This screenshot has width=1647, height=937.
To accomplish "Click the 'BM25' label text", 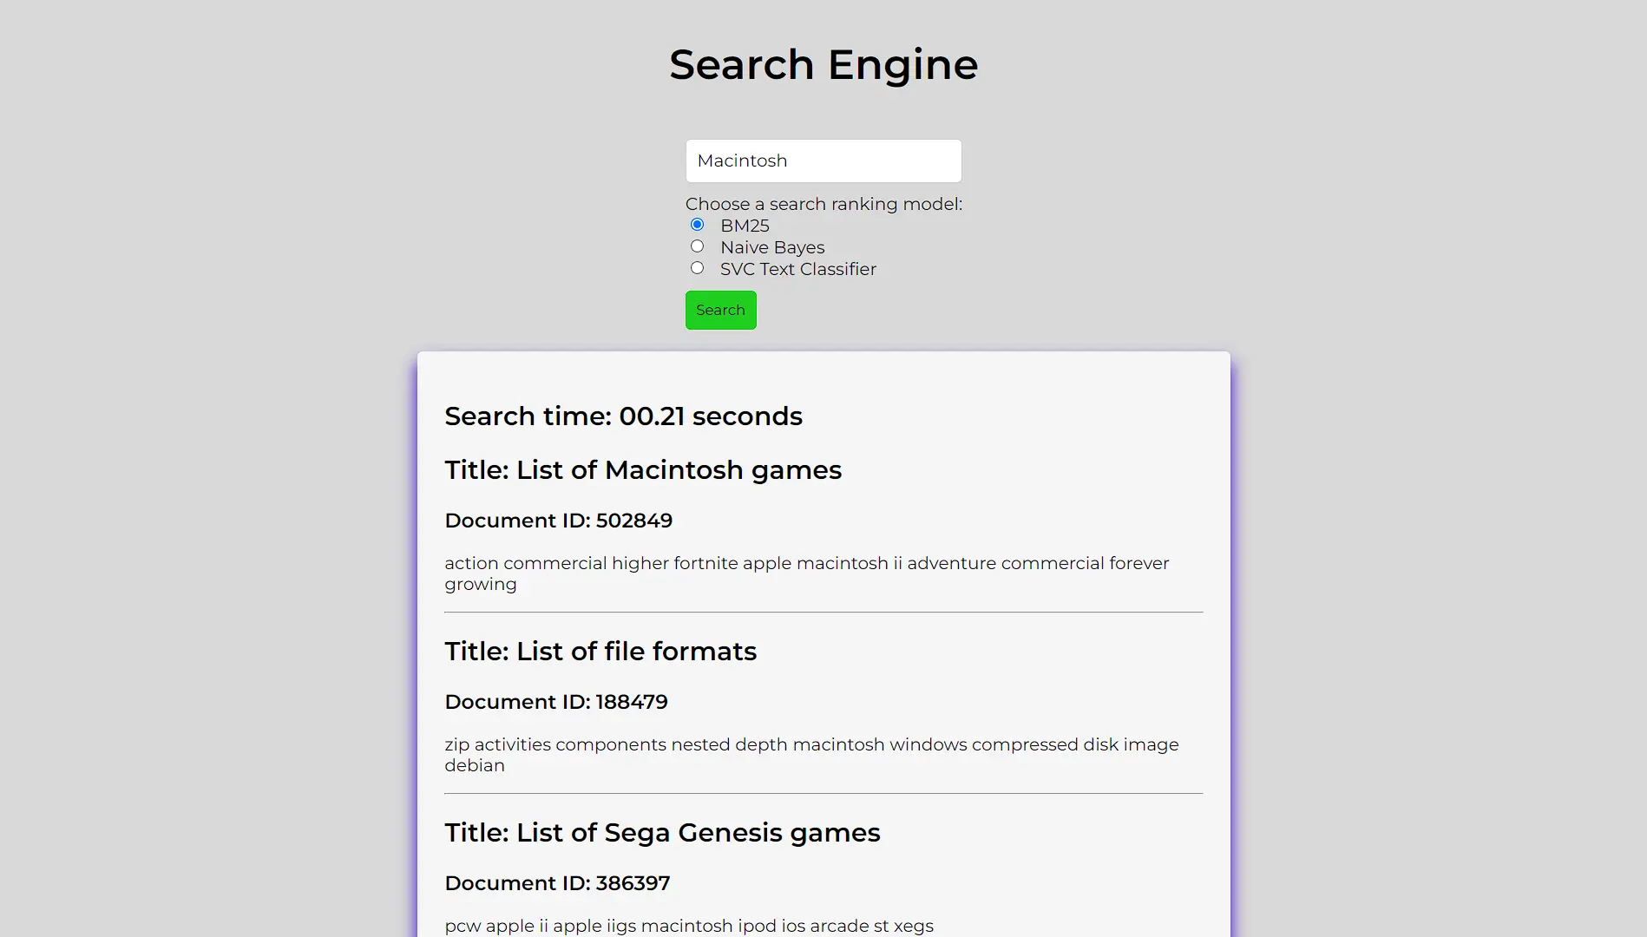I will (745, 226).
